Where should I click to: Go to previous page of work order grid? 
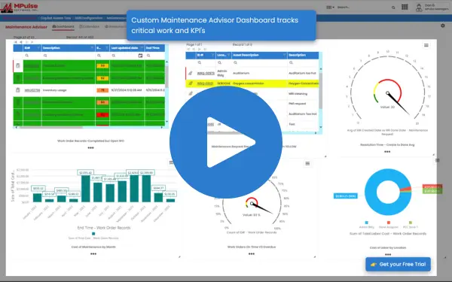(21, 42)
